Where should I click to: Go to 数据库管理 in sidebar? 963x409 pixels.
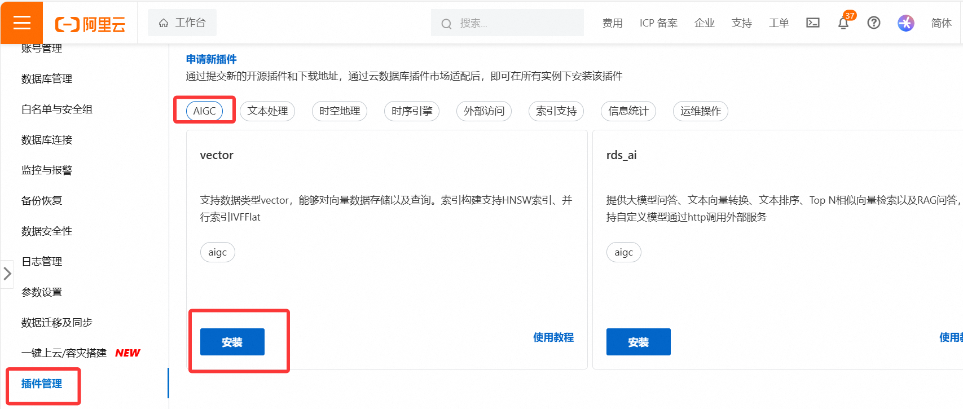click(x=47, y=79)
